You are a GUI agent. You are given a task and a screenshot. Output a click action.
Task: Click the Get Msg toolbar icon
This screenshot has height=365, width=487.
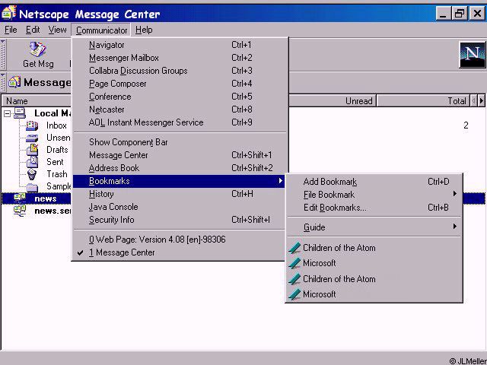click(38, 49)
